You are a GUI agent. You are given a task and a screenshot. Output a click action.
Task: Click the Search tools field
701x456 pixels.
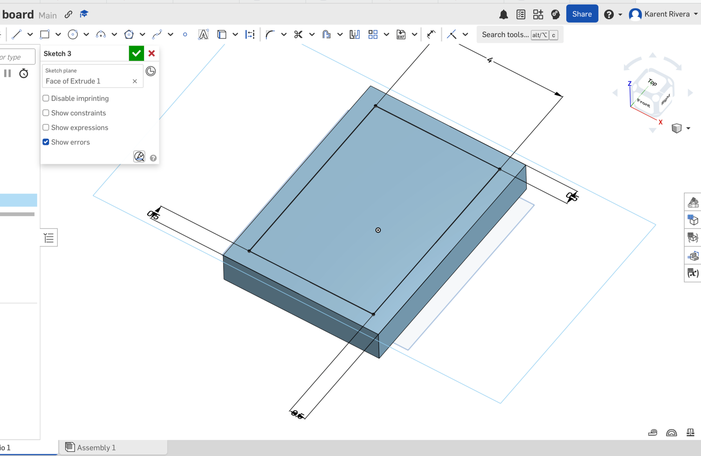[x=505, y=35]
